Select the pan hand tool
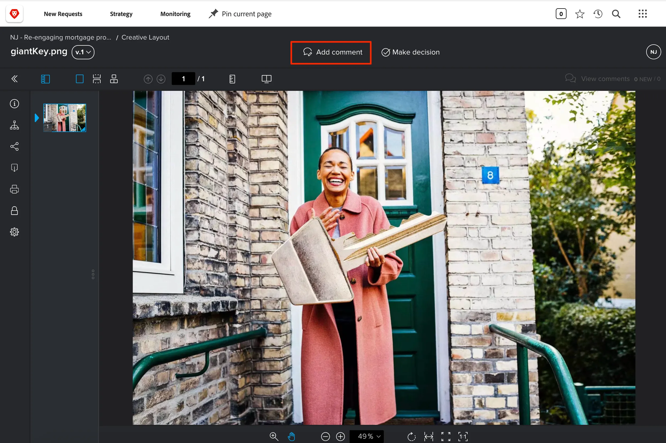666x443 pixels. pyautogui.click(x=291, y=436)
